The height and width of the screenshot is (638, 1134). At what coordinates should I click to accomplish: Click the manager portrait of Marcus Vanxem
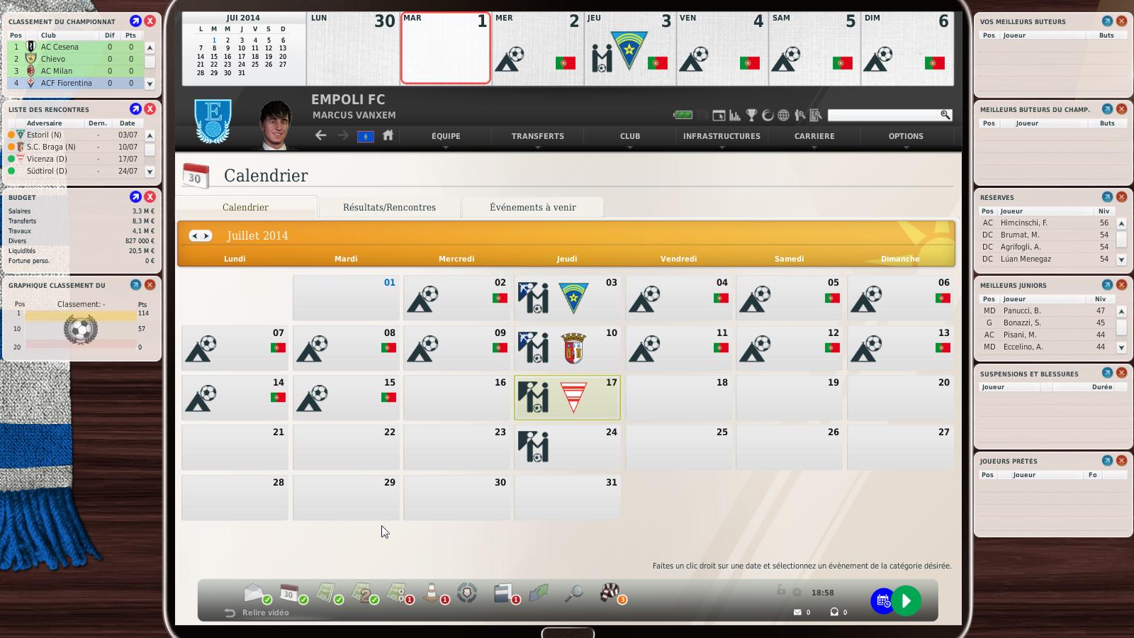tap(276, 125)
